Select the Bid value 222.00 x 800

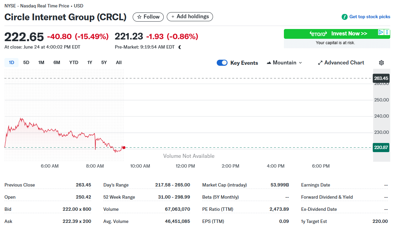coord(77,209)
